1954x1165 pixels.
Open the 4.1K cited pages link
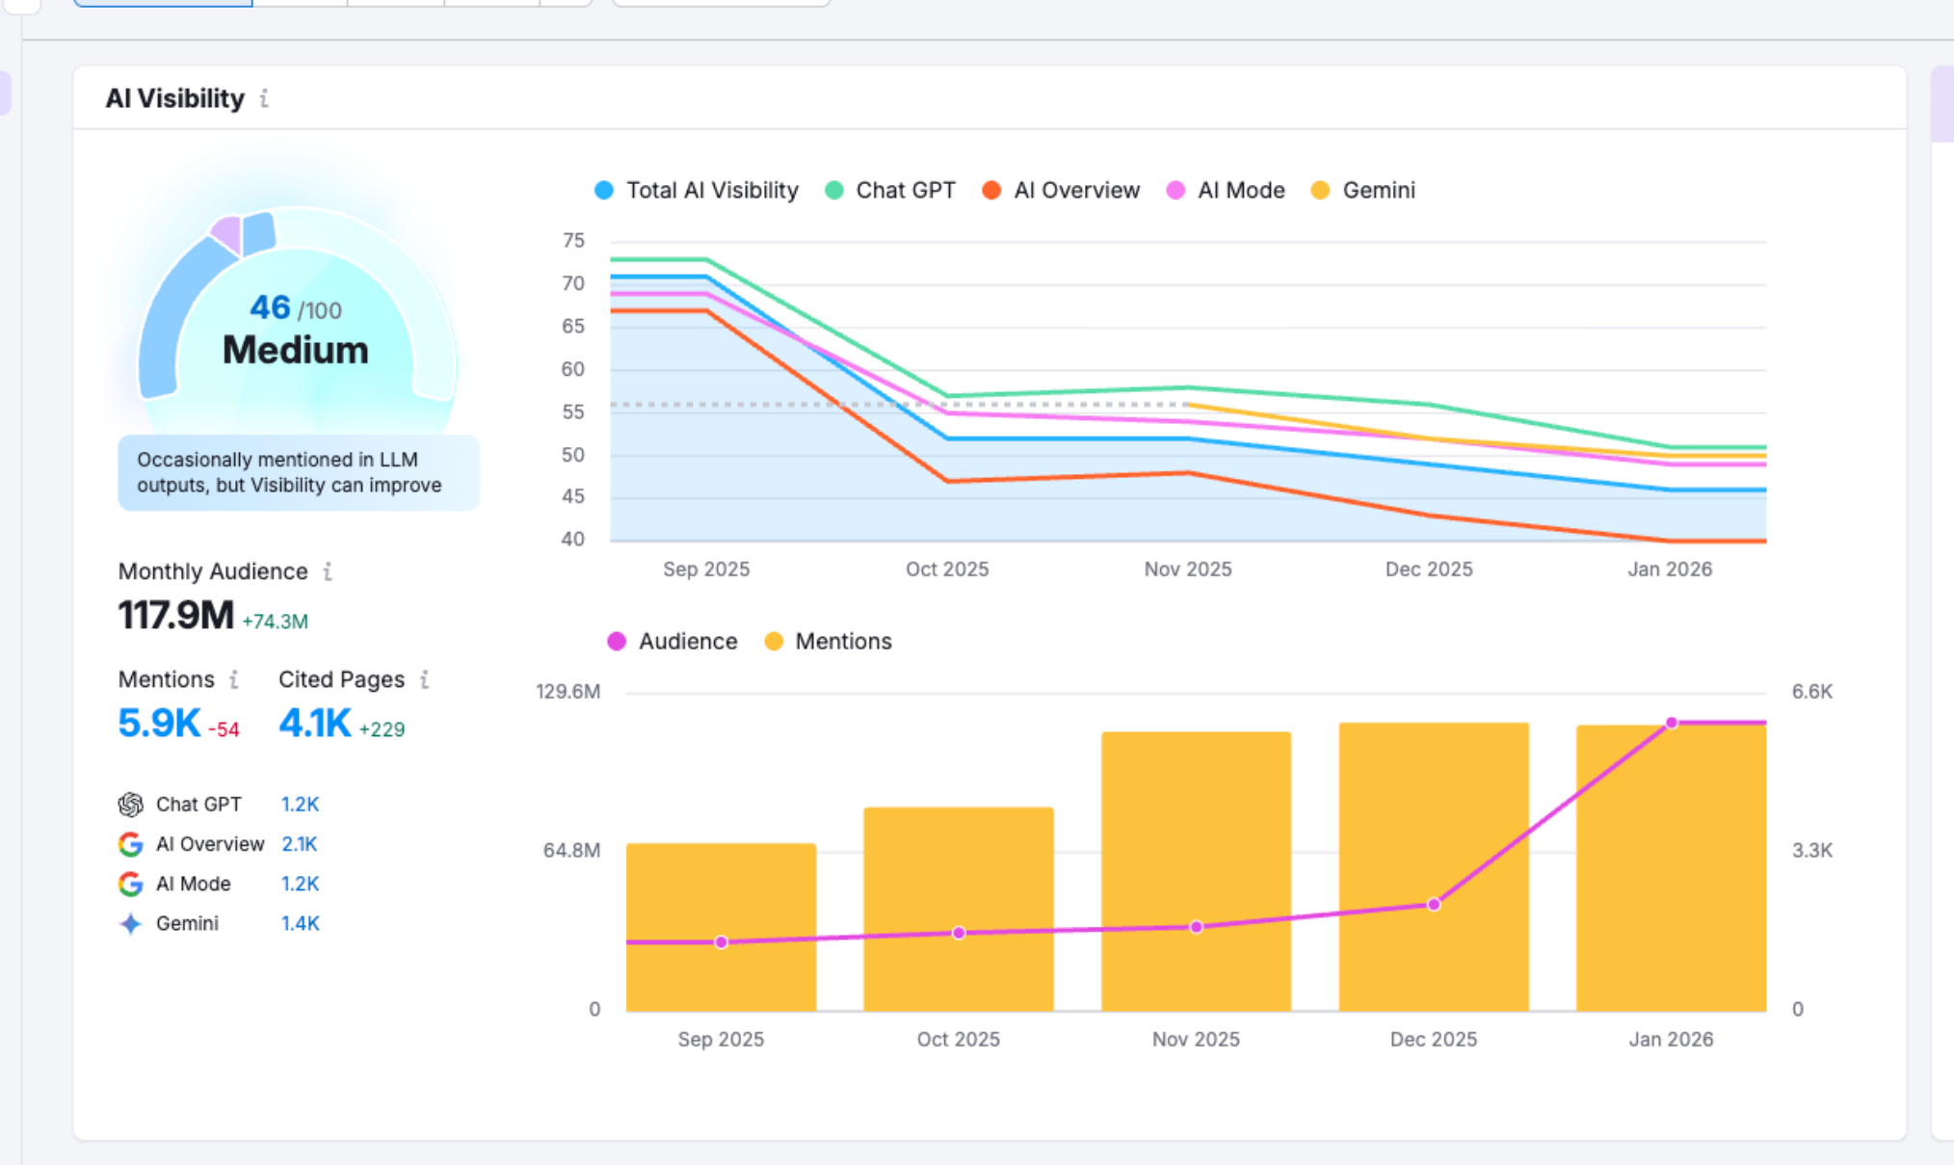[315, 723]
